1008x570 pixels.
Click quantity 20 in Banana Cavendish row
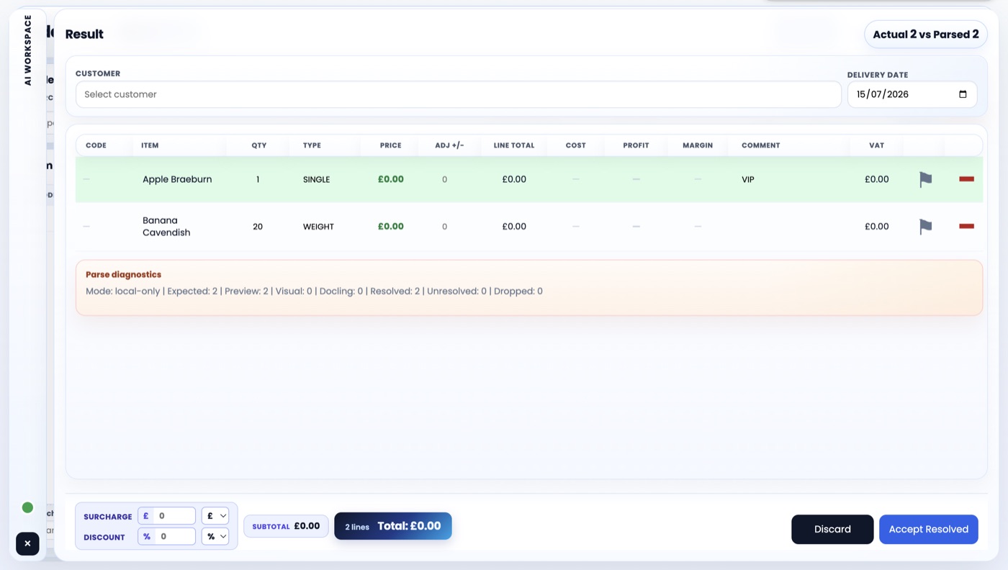[258, 227]
